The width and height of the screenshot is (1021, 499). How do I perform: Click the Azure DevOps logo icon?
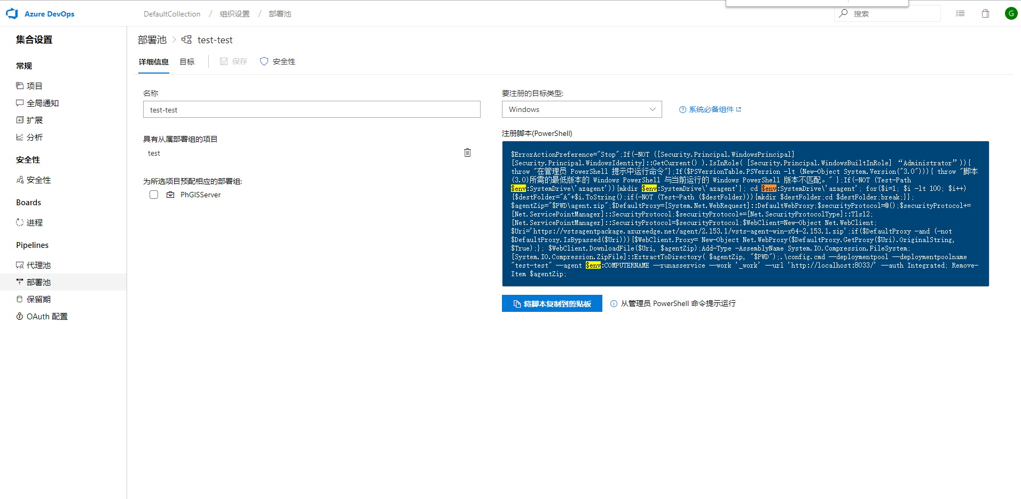click(x=12, y=14)
